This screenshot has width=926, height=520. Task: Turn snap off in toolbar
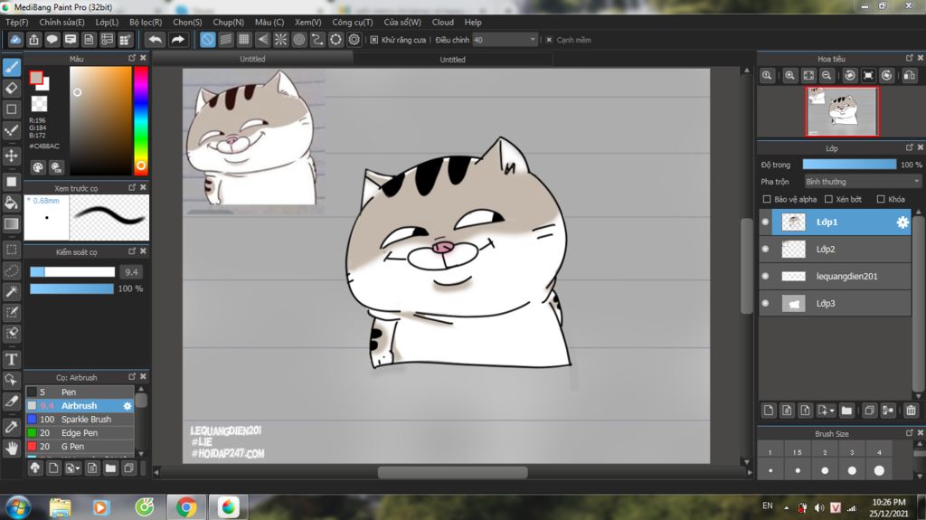(207, 40)
